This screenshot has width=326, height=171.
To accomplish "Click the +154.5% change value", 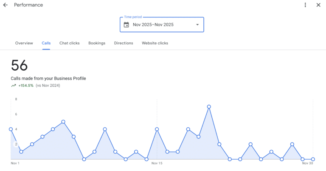I will (x=25, y=85).
